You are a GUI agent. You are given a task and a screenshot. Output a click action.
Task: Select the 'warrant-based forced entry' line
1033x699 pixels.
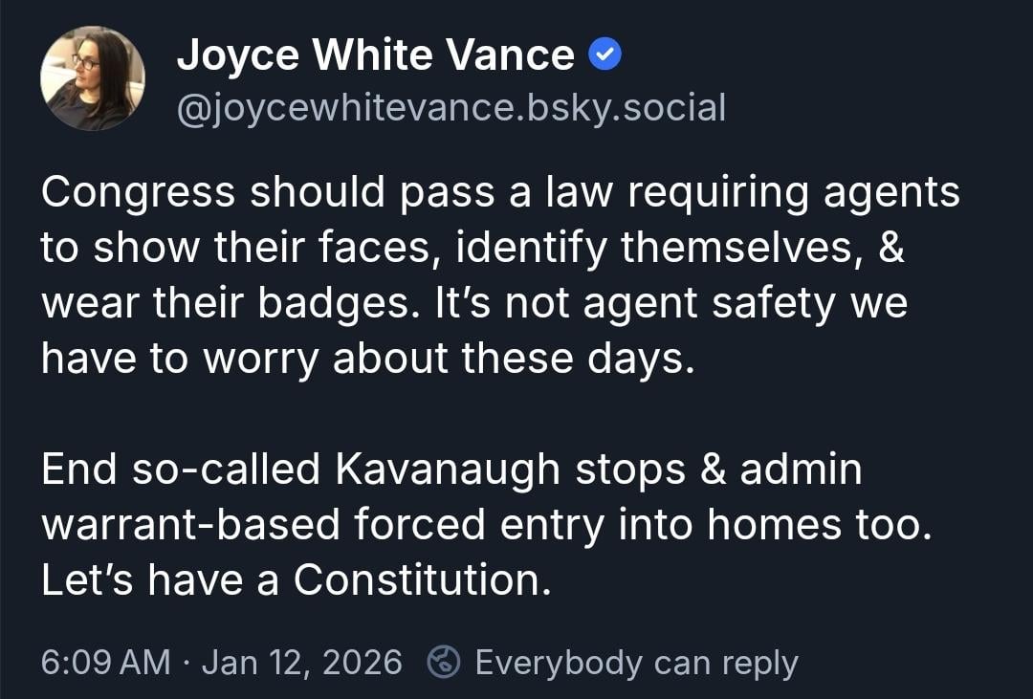click(x=486, y=525)
